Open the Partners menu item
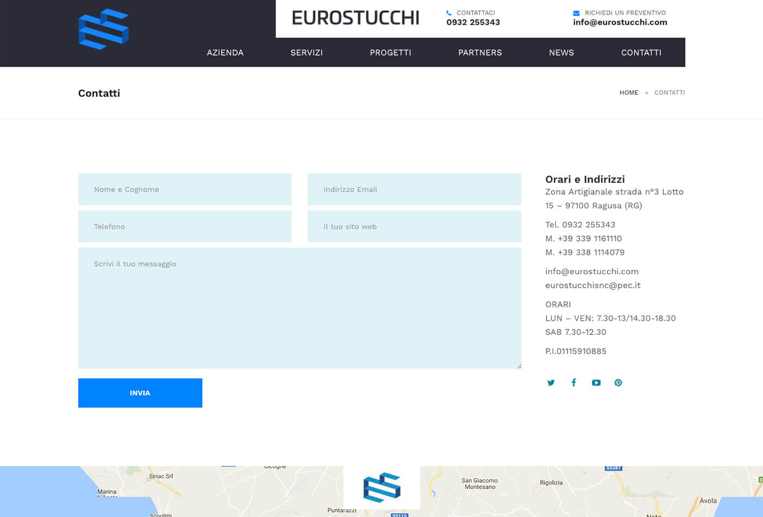Image resolution: width=763 pixels, height=517 pixels. point(480,53)
